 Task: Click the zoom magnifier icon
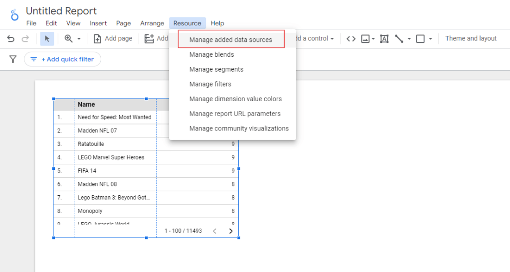(x=68, y=39)
